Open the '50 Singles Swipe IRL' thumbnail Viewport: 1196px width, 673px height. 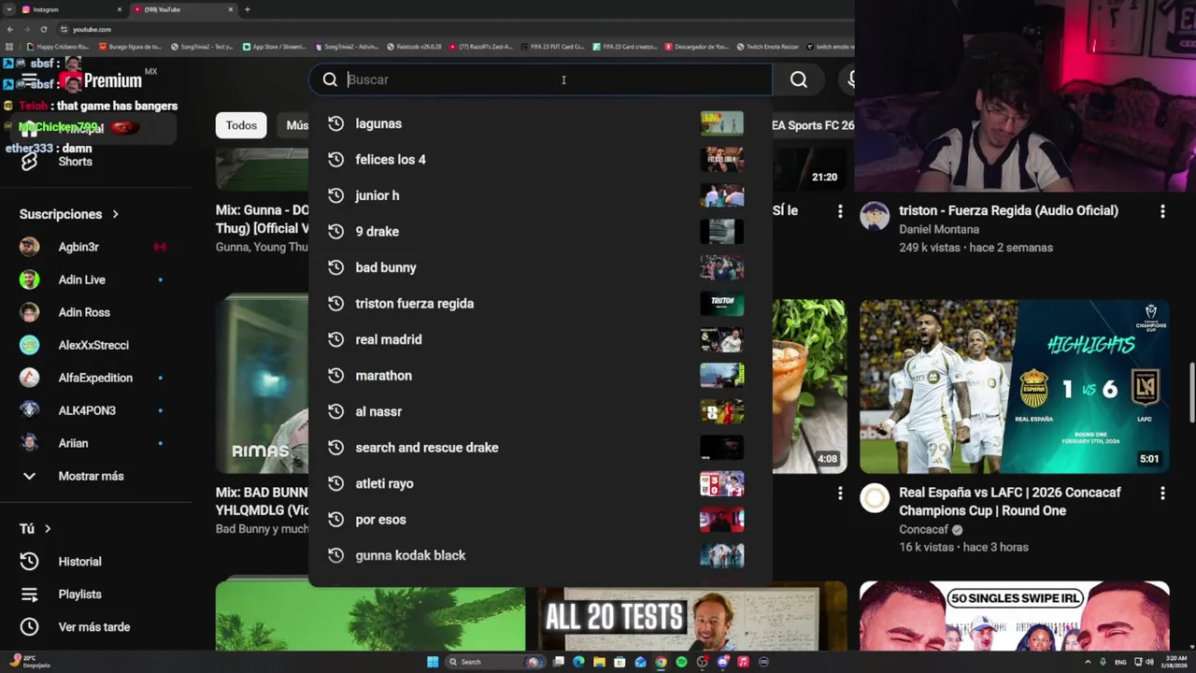click(1015, 616)
